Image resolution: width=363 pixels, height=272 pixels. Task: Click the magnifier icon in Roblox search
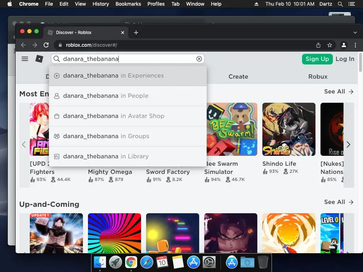pos(57,59)
